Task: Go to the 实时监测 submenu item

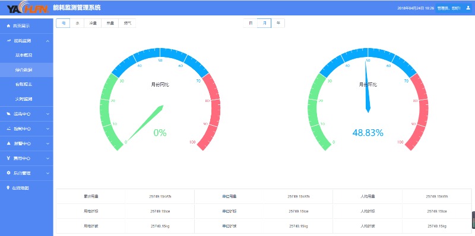Action: [x=24, y=99]
